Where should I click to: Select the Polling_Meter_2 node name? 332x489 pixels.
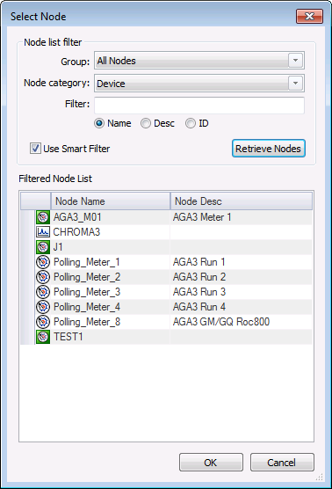(x=87, y=277)
